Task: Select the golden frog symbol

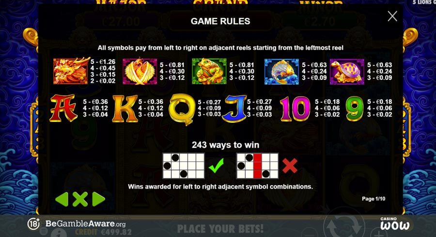Action: pos(209,71)
